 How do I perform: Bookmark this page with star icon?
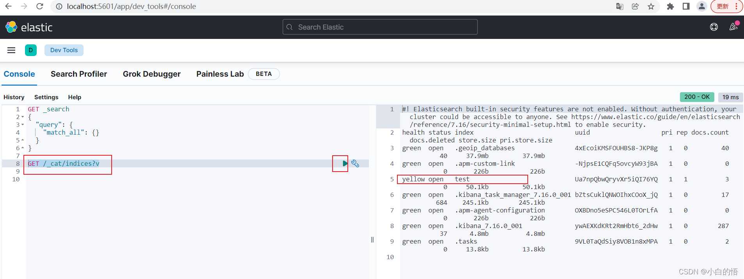tap(651, 6)
